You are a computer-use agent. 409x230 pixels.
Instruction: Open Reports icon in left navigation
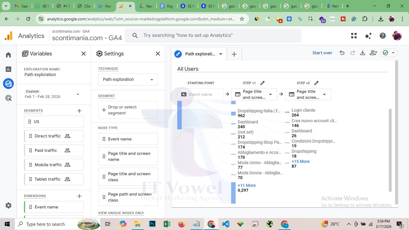8,69
